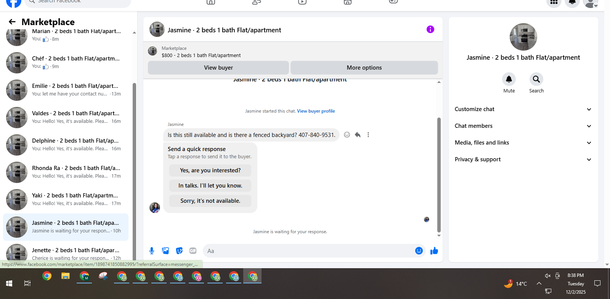Expand Privacy & support section
This screenshot has width=610, height=299.
click(523, 159)
